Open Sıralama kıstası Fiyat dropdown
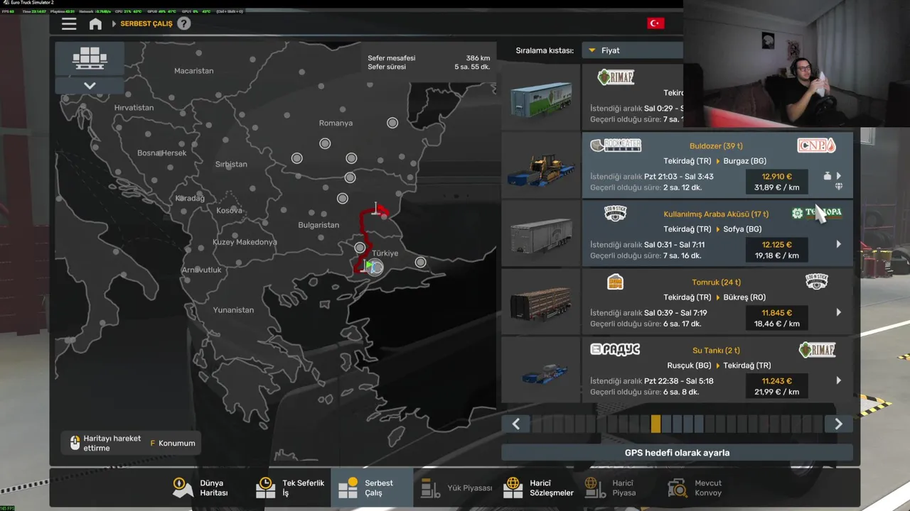910x511 pixels. [x=632, y=50]
